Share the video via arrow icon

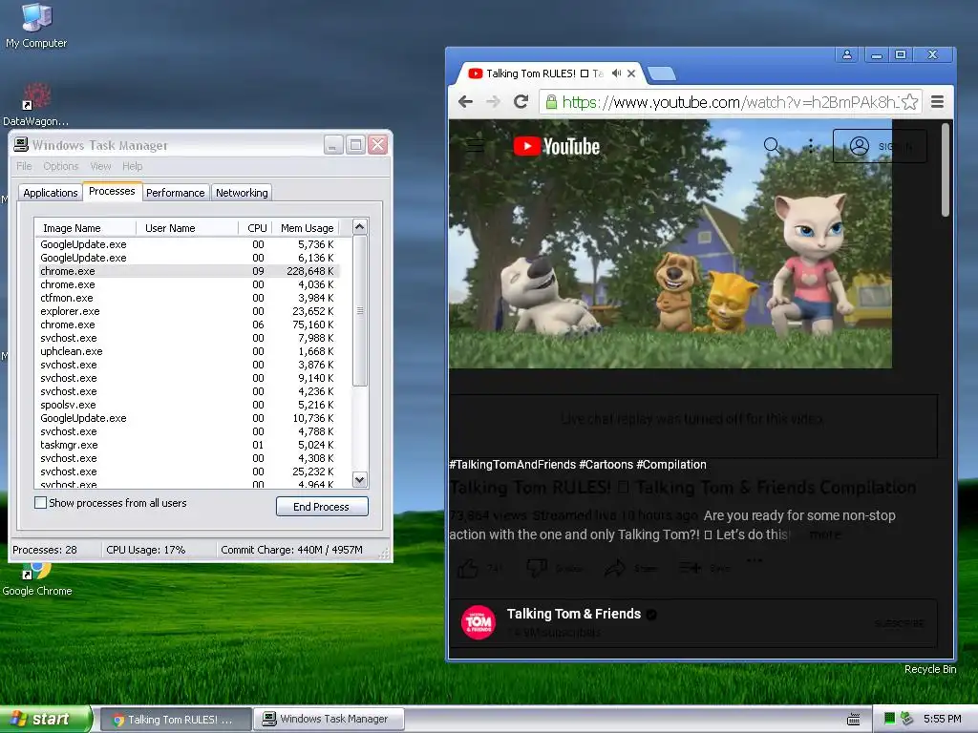pyautogui.click(x=615, y=568)
